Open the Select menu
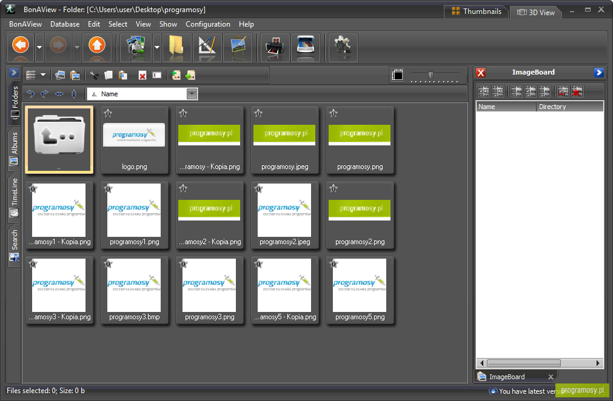 (x=118, y=24)
